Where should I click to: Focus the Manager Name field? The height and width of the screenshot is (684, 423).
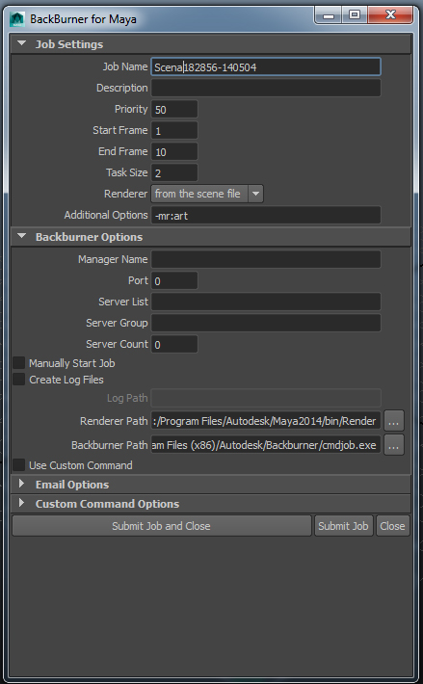pos(266,259)
